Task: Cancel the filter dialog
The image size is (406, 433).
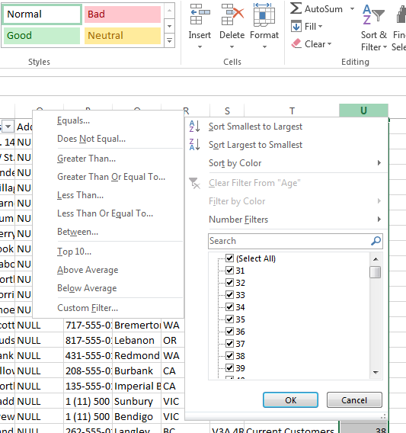Action: [x=354, y=400]
